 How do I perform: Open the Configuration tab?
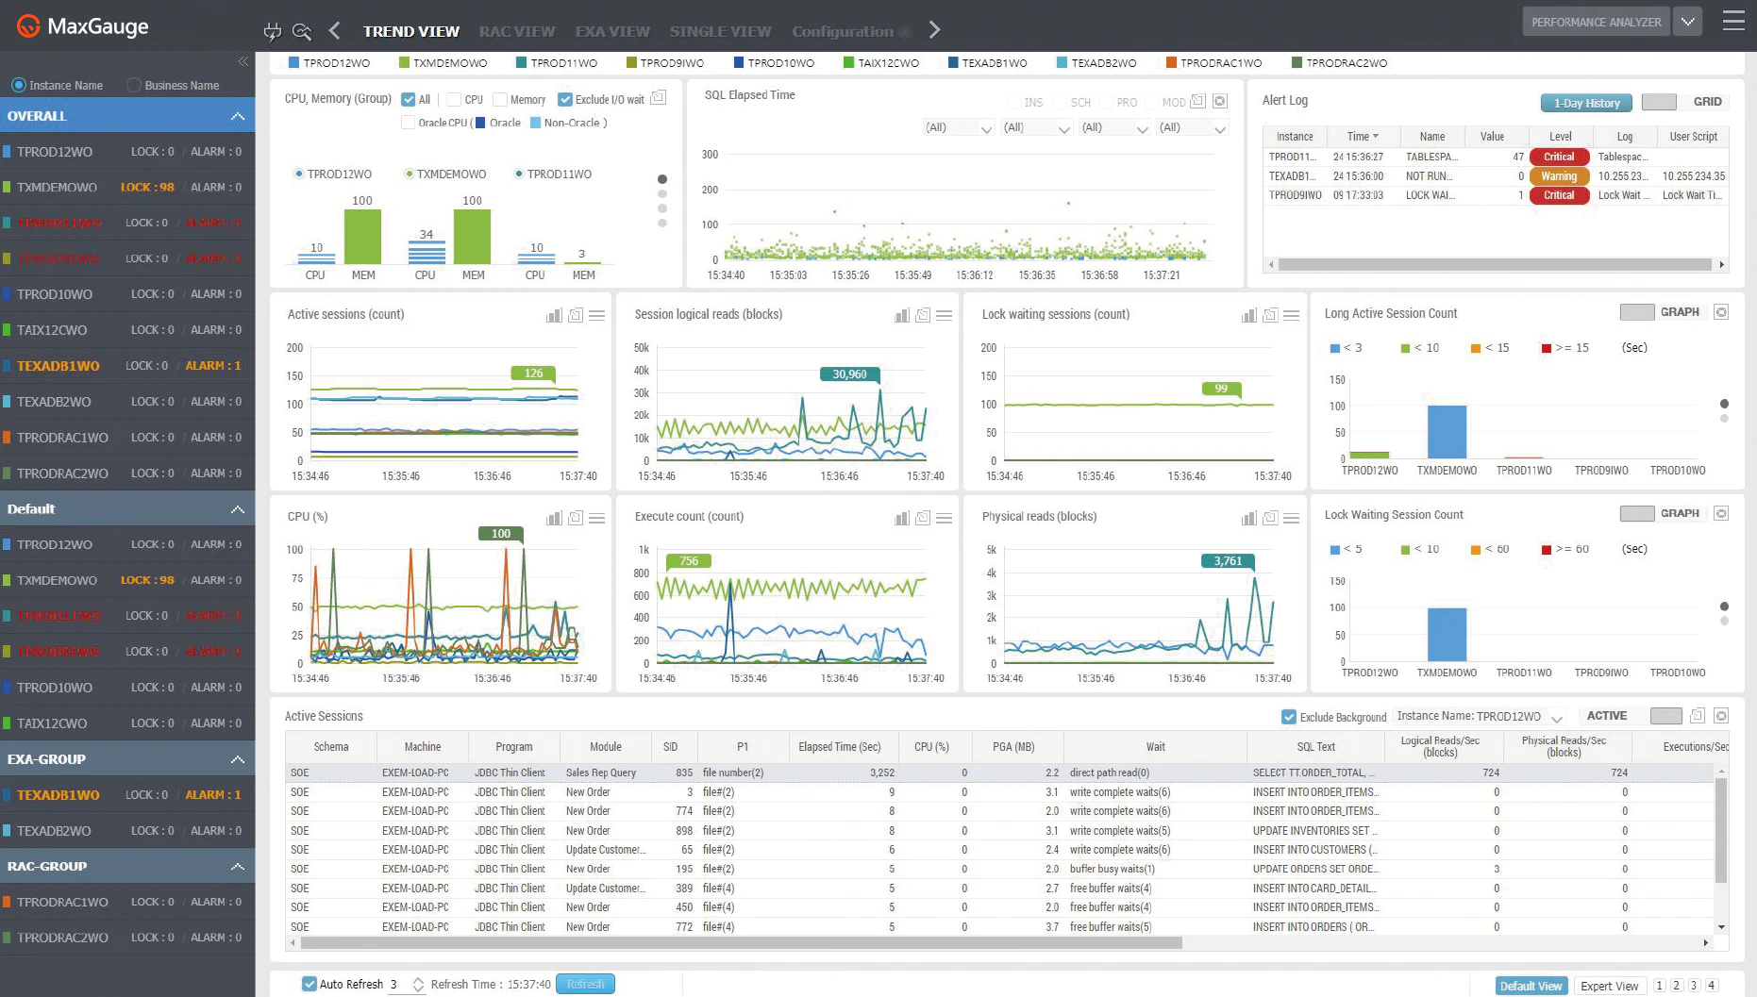(x=845, y=30)
